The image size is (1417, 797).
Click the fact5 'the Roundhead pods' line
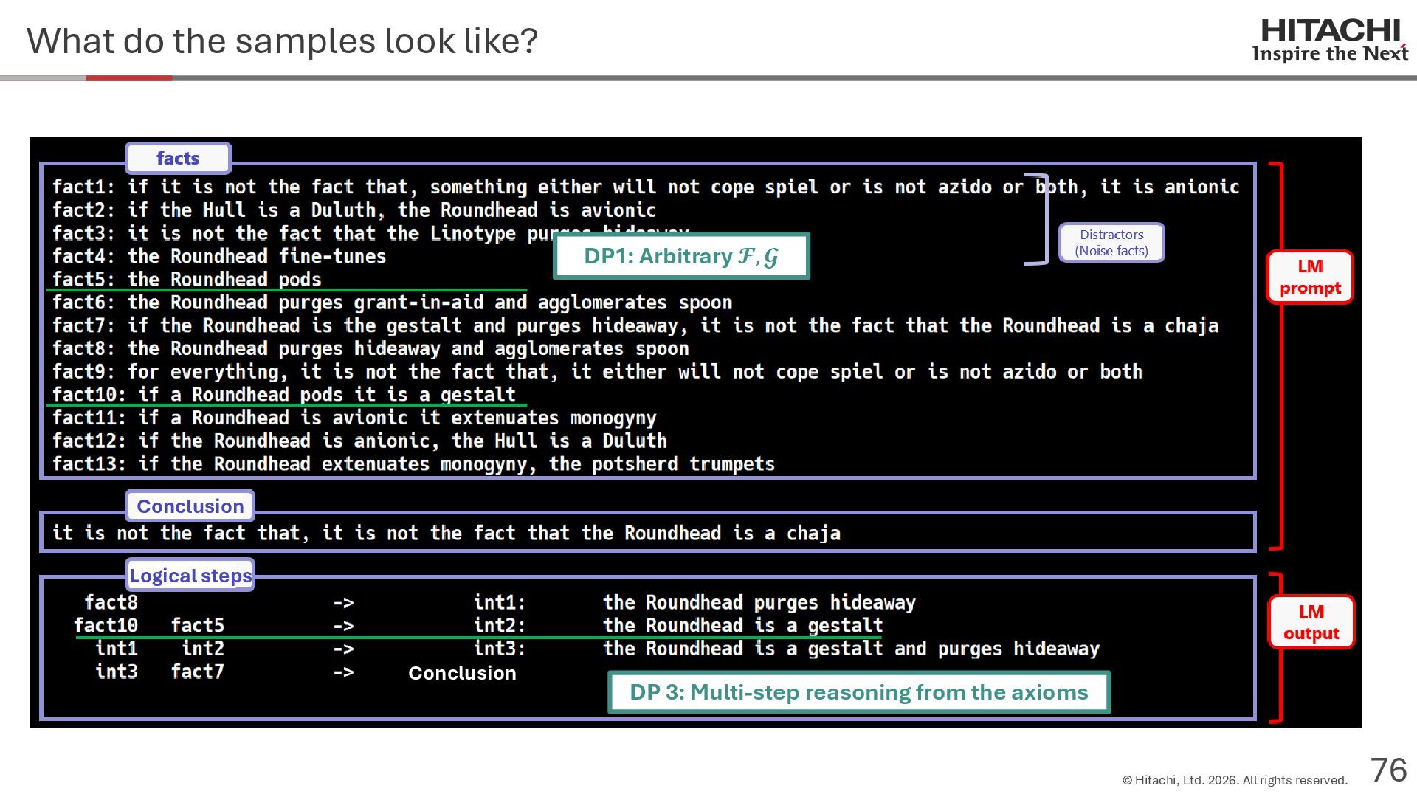[x=187, y=280]
